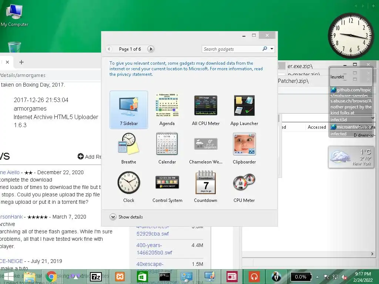This screenshot has width=379, height=284.
Task: Open Command Prompt from taskbar
Action: [165, 277]
